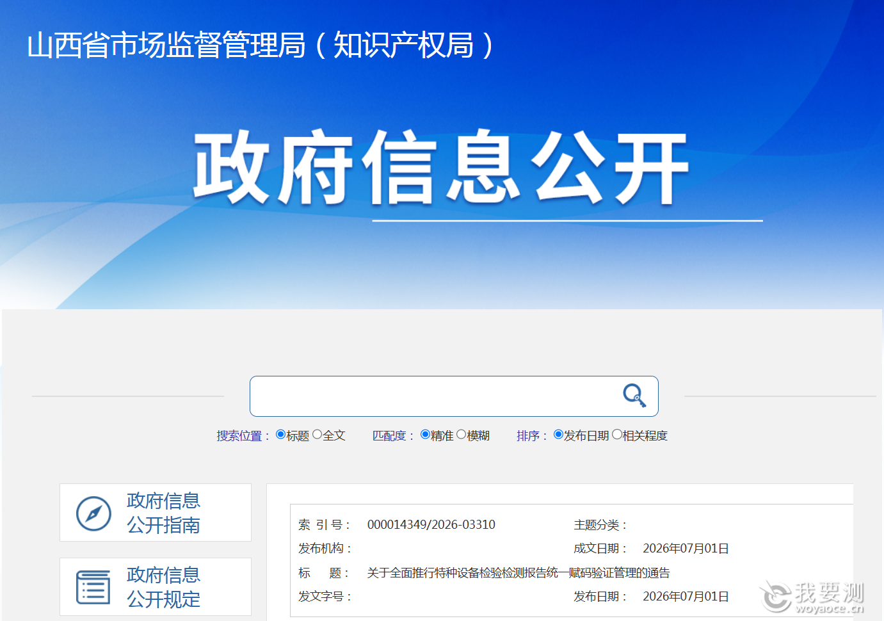Choose 模糊 matching radio button
The width and height of the screenshot is (884, 621).
461,434
